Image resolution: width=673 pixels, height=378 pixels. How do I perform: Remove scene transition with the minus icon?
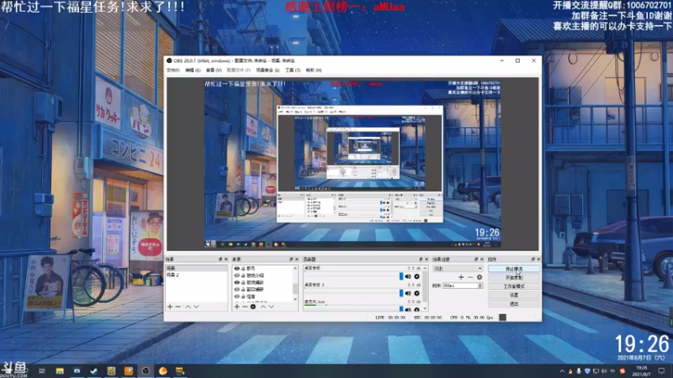[470, 277]
